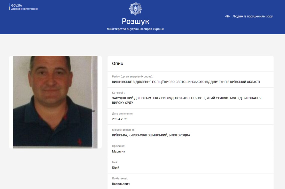This screenshot has height=189, width=285.
Task: Click the 'Категорія' field label
Action: click(x=118, y=93)
